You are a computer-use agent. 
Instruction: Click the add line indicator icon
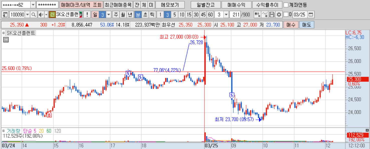[265, 14]
